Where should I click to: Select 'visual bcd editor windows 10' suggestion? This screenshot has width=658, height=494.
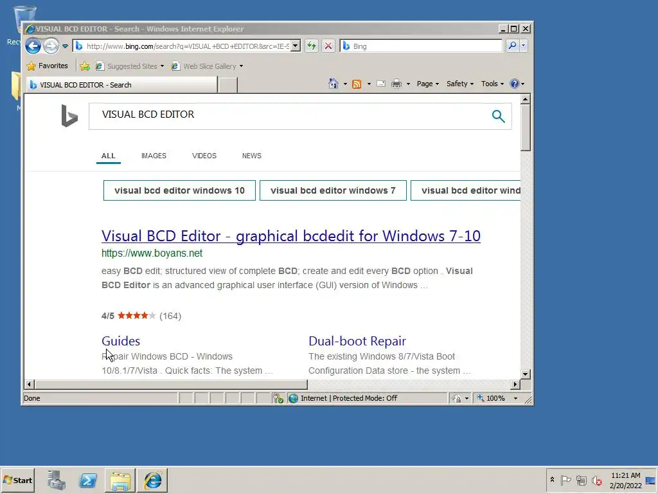[x=180, y=190]
